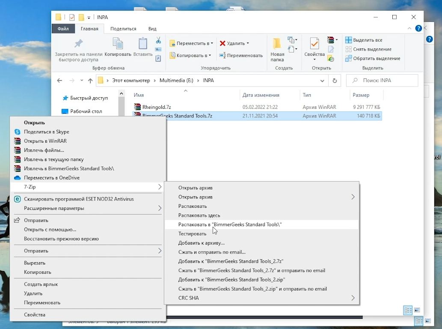
Task: Open the Удалить dropdown arrow
Action: pyautogui.click(x=248, y=43)
